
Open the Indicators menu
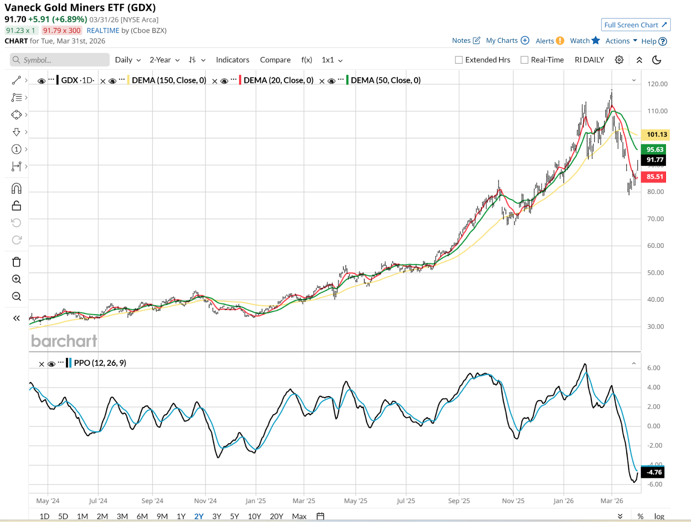click(x=232, y=60)
